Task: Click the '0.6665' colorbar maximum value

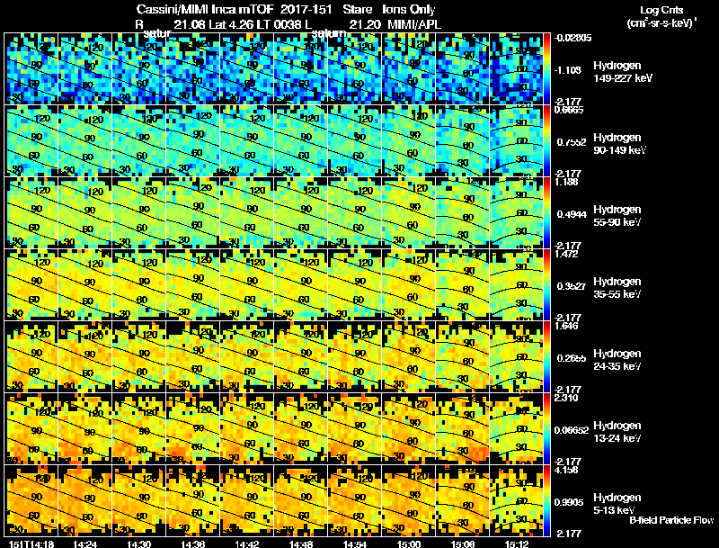Action: pos(569,110)
